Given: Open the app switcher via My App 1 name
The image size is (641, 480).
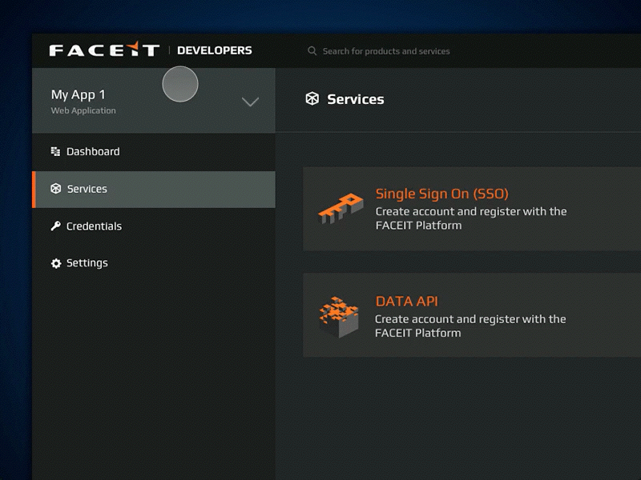Looking at the screenshot, I should (x=78, y=94).
